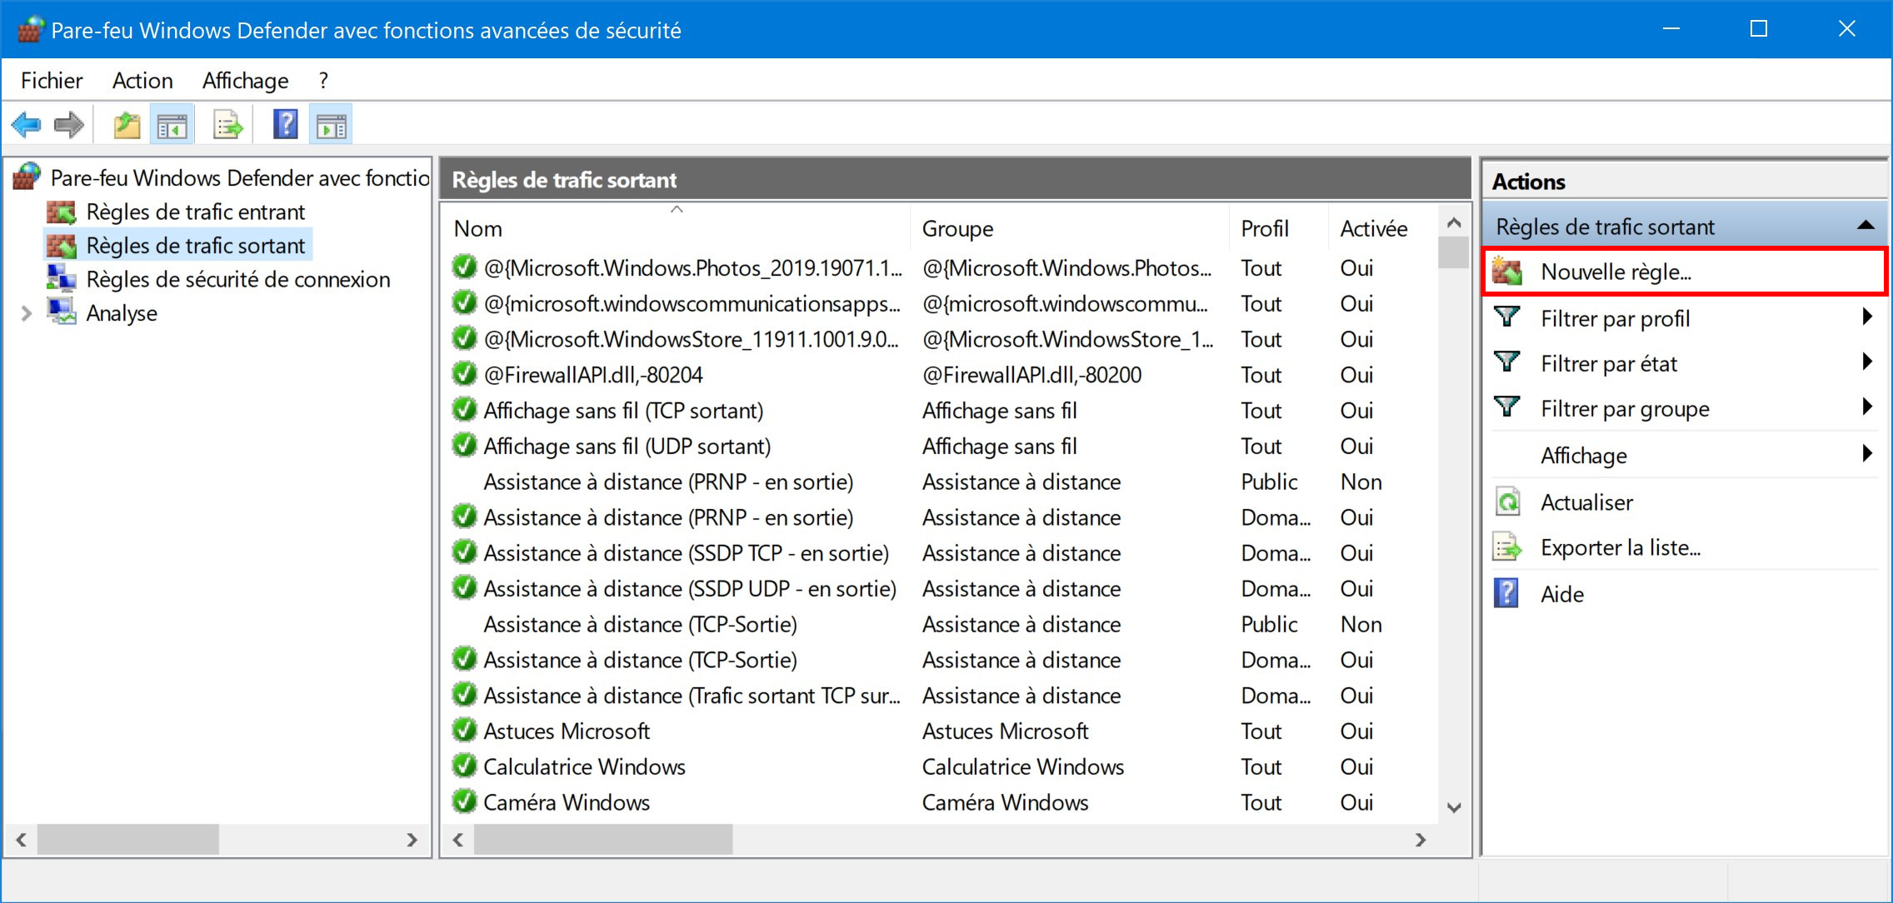The width and height of the screenshot is (1893, 903).
Task: Click green check icon of Astuces Microsoft rule
Action: click(x=464, y=730)
